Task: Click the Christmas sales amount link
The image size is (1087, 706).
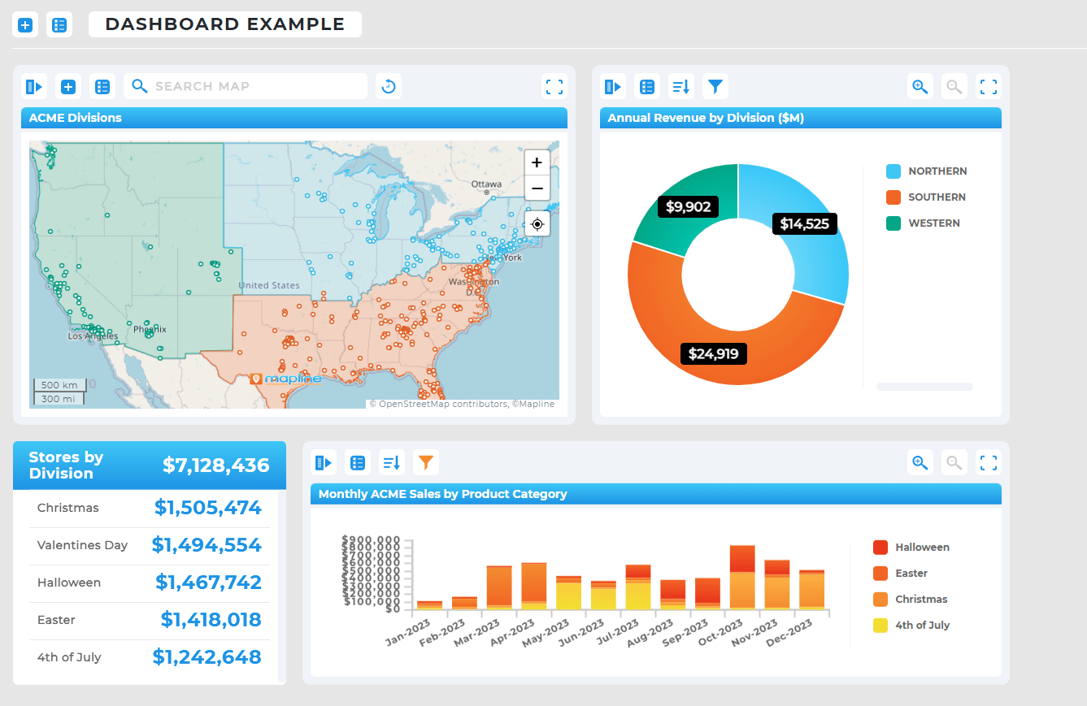Action: (x=208, y=507)
